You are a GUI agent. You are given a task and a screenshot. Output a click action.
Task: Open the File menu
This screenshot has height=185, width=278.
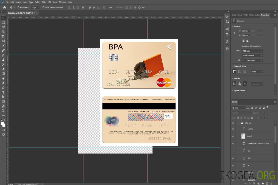(7, 2)
